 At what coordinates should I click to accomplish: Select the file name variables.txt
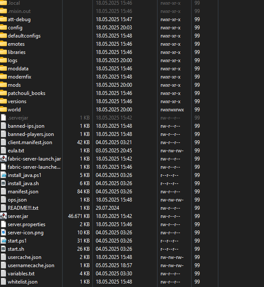pyautogui.click(x=21, y=274)
